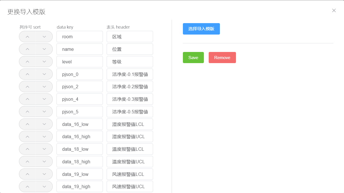This screenshot has width=344, height=193.
Task: Move the pjson_0 row down
Action: coord(44,74)
